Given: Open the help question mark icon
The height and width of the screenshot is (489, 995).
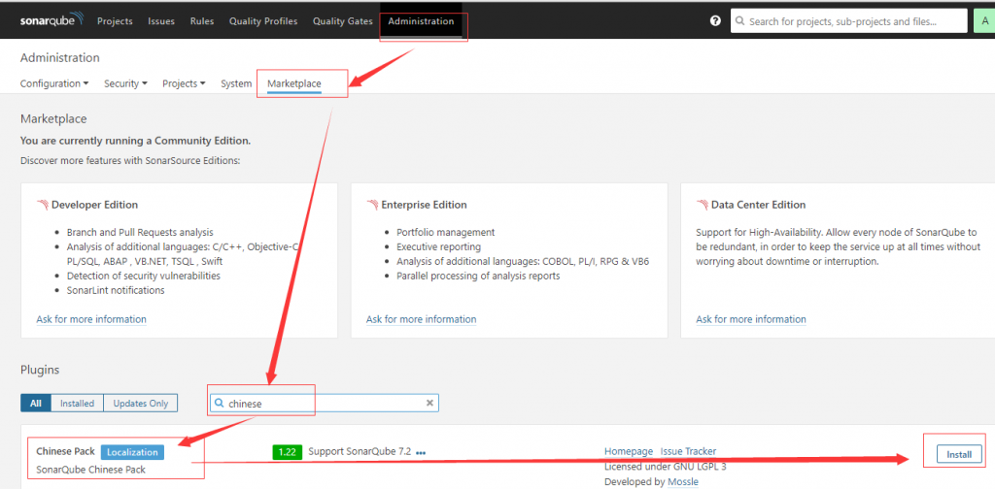Looking at the screenshot, I should (x=715, y=21).
